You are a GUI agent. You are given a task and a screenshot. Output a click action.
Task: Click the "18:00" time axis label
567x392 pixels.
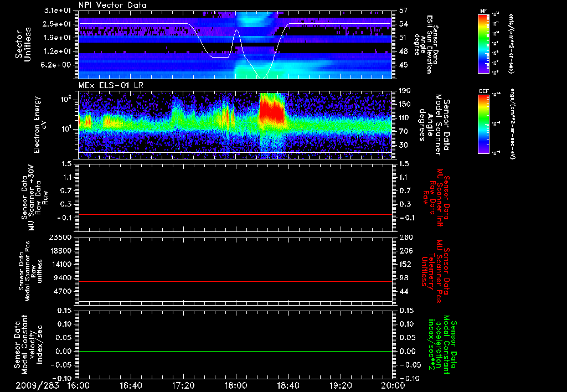236,385
